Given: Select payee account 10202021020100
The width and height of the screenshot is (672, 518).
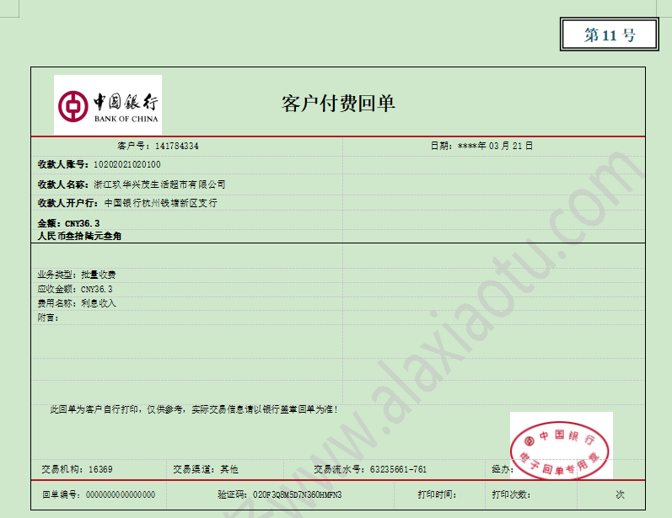Looking at the screenshot, I should click(x=126, y=164).
